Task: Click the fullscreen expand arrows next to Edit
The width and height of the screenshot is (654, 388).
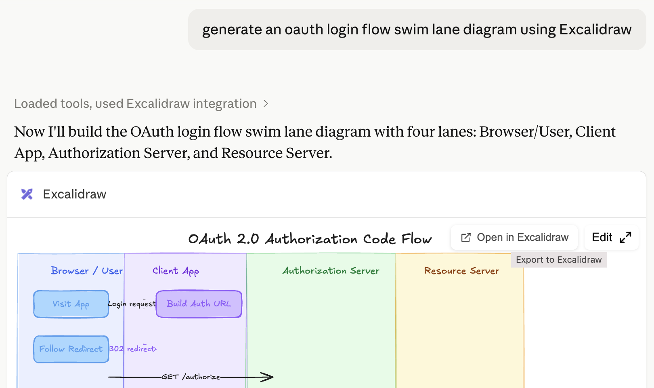Action: (x=626, y=237)
